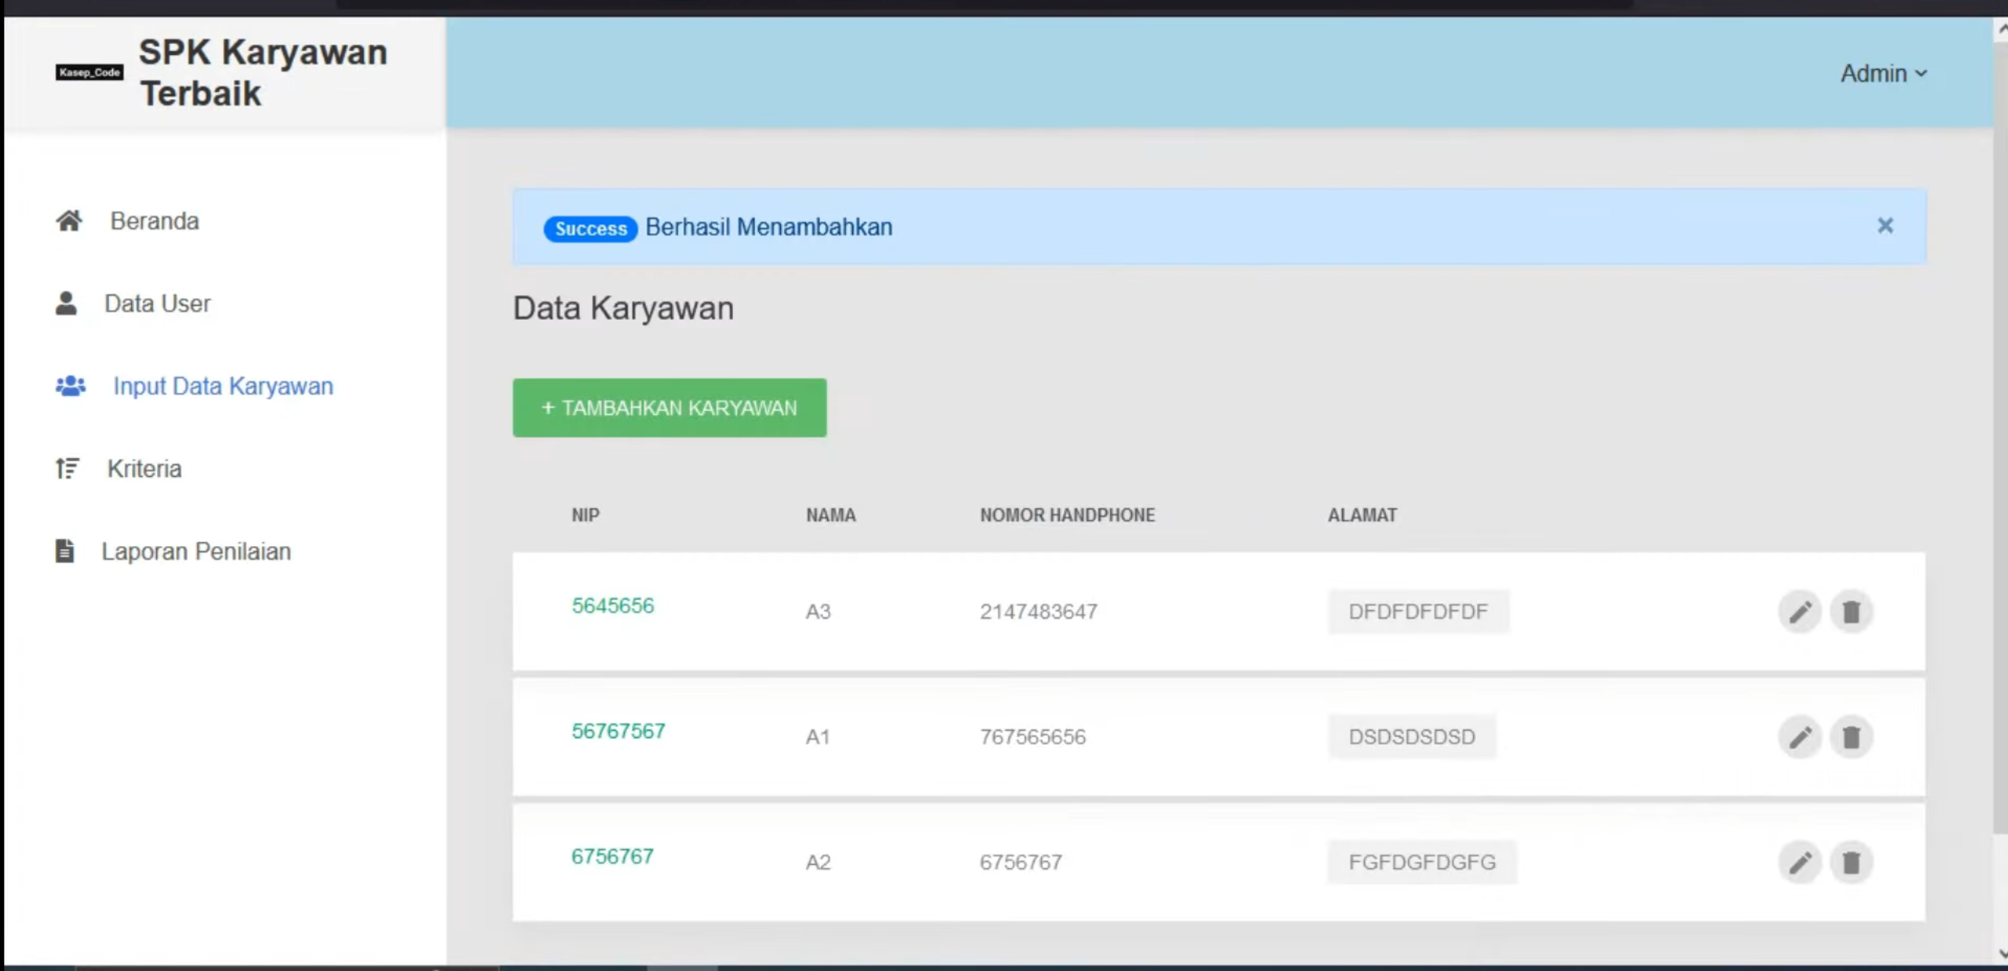Edit employee A3 with the pencil icon
The width and height of the screenshot is (2008, 971).
pos(1800,611)
